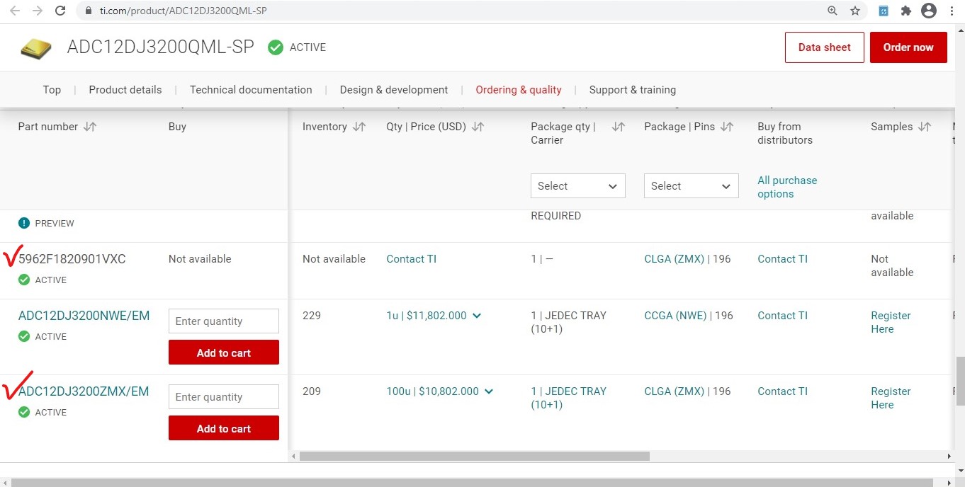Click ACTIVE check icon under ADC12DJ3200NWE/EM
Viewport: 965px width, 487px height.
[24, 336]
